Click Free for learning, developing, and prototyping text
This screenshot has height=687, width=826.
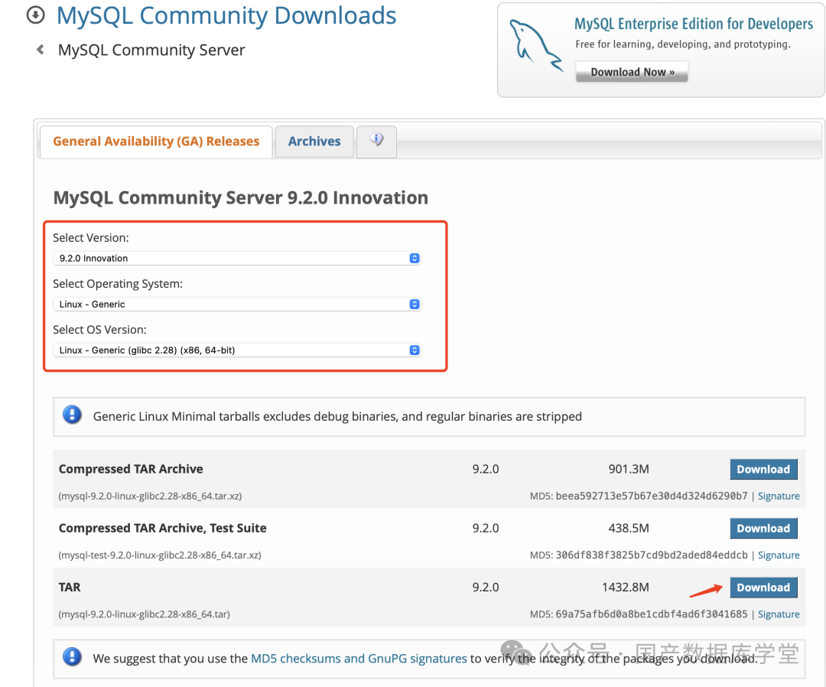(683, 44)
